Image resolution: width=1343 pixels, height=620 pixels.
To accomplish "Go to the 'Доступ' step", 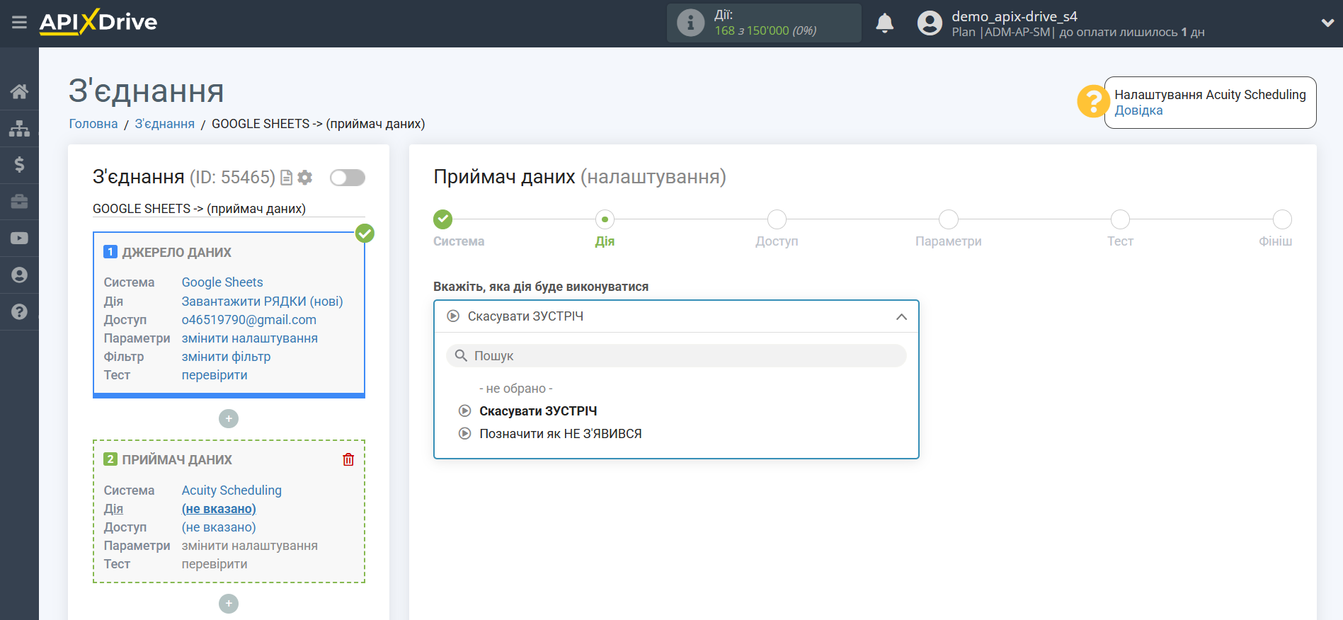I will pos(777,220).
